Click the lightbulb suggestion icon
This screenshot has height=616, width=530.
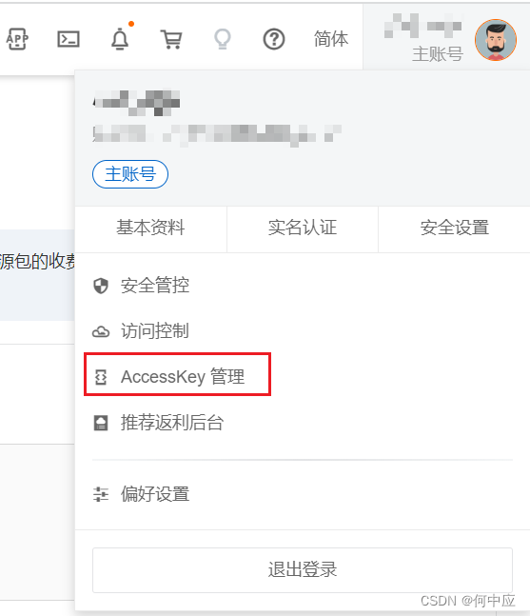tap(223, 39)
